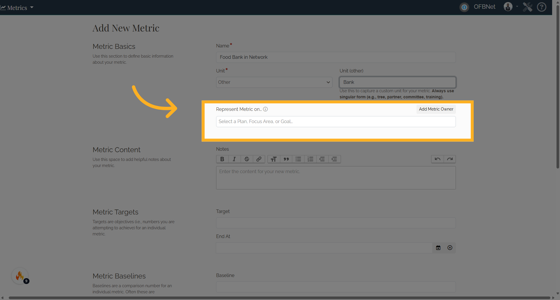Open the flame notification widget with badge 9

tap(20, 276)
